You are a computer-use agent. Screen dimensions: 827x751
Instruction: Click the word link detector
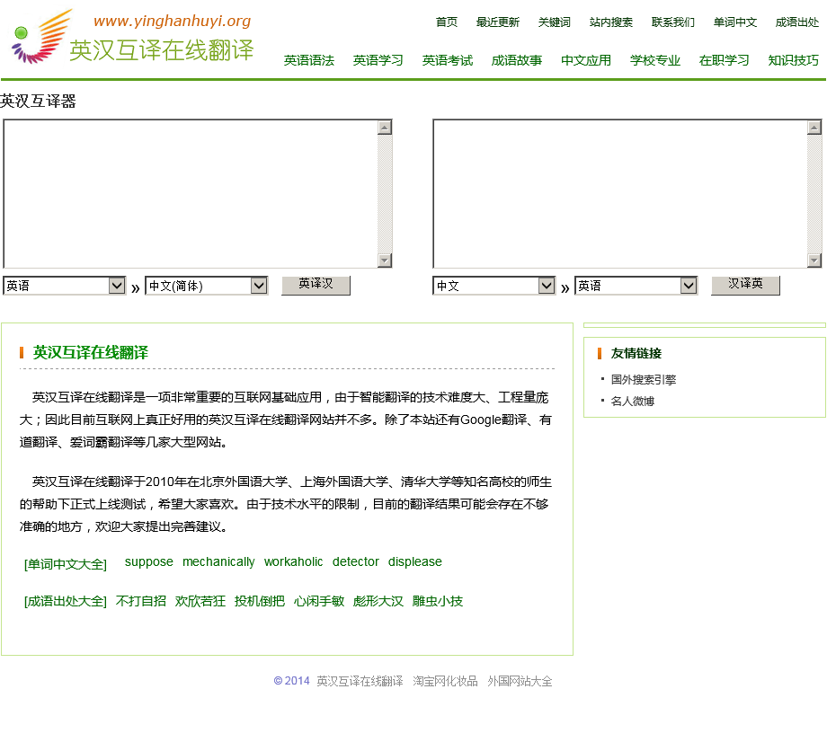coord(355,561)
